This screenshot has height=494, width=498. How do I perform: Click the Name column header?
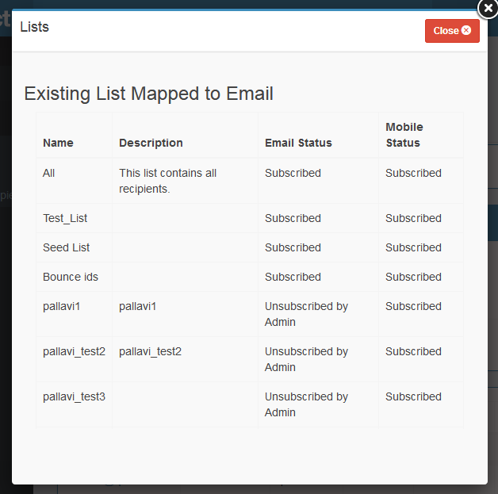pyautogui.click(x=58, y=143)
